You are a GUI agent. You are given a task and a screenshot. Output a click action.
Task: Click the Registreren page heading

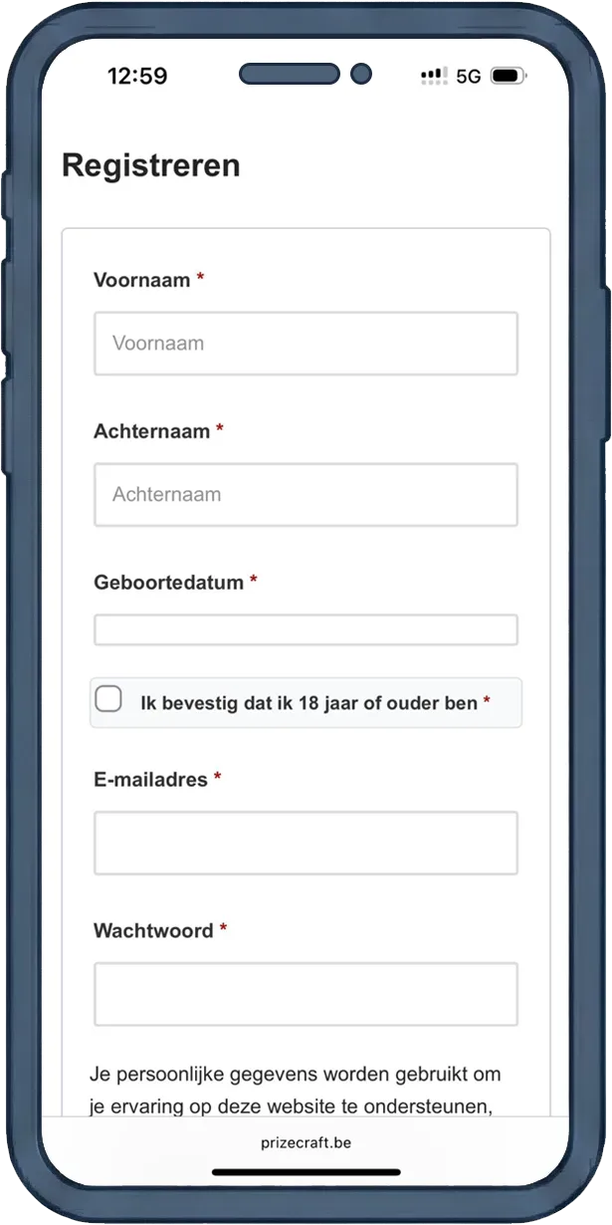pyautogui.click(x=151, y=165)
